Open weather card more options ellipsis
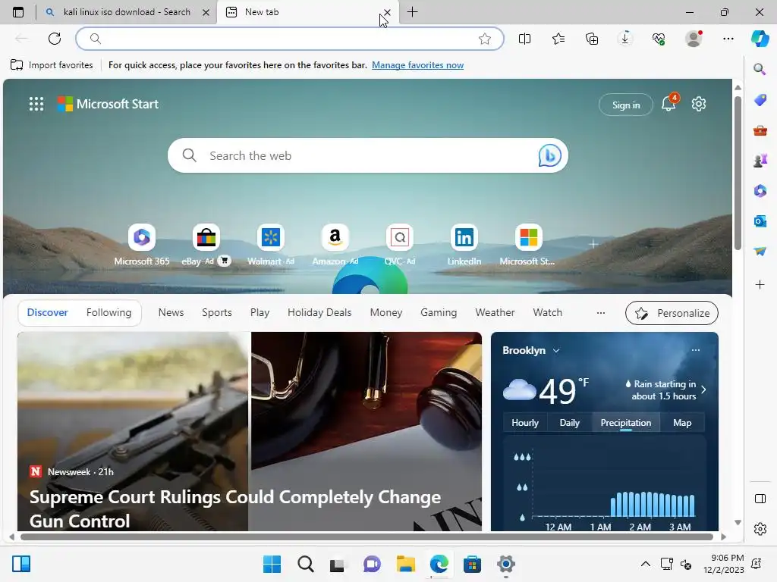Screen dimensions: 777x582 click(696, 350)
